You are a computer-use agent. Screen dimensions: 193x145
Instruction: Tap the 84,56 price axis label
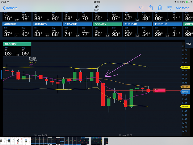tap(185, 131)
